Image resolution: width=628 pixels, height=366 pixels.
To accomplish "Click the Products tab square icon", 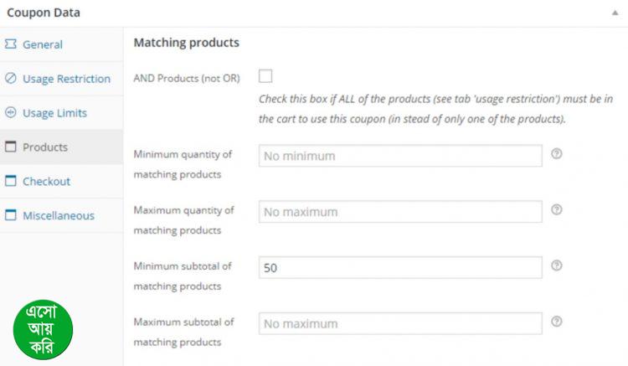I will tap(11, 147).
